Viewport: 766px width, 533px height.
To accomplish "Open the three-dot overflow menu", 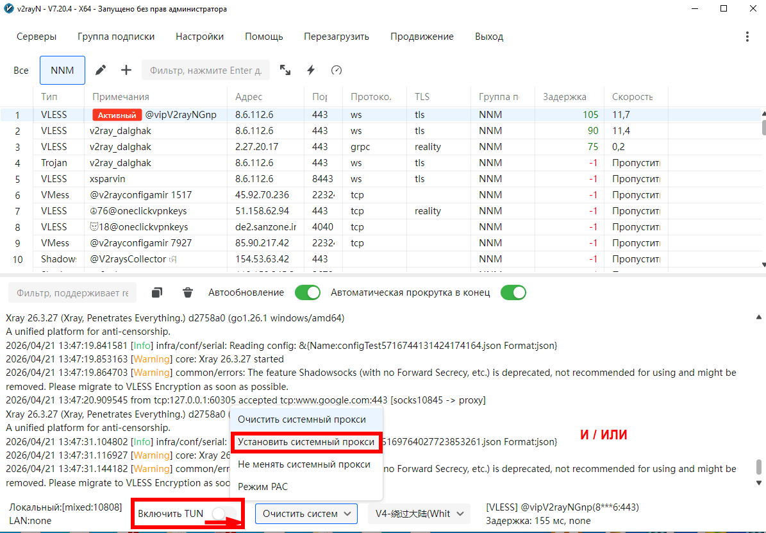I will [x=747, y=37].
